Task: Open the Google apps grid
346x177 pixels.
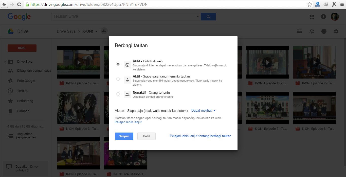Action: point(312,17)
